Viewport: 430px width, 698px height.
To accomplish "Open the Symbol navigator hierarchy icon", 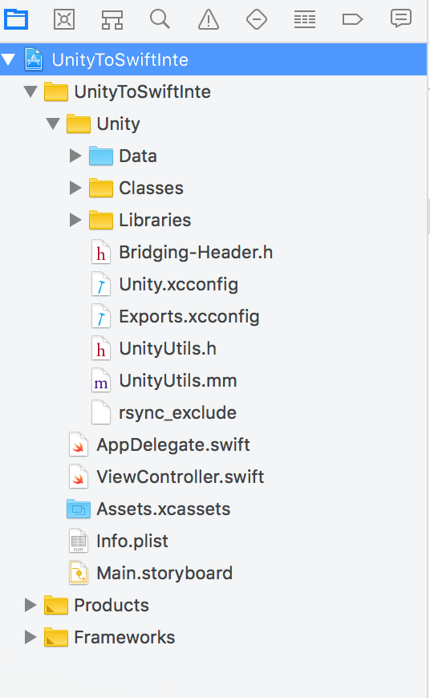I will 112,19.
